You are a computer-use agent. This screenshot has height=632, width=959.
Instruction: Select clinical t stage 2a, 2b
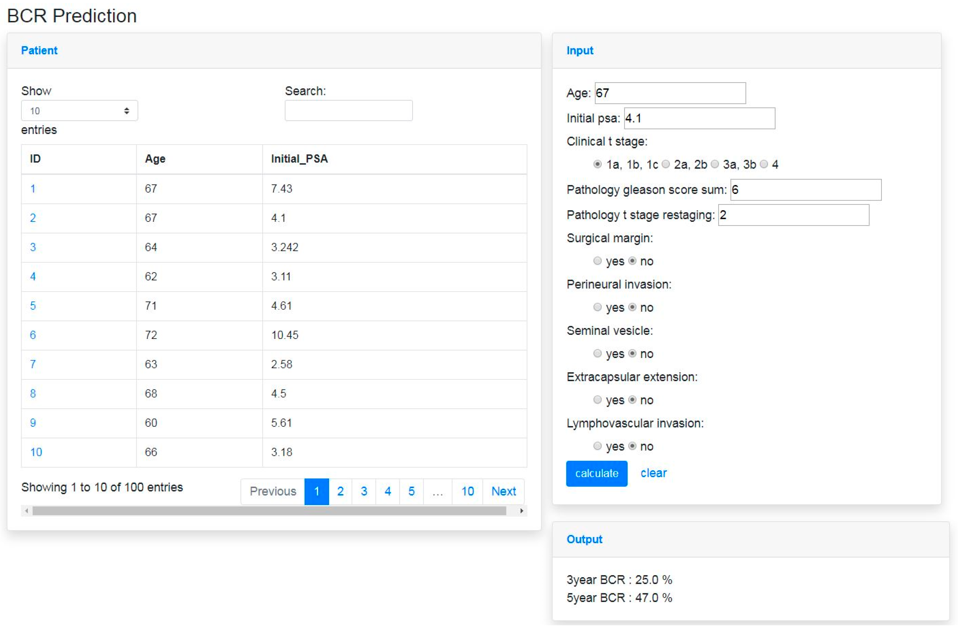666,164
